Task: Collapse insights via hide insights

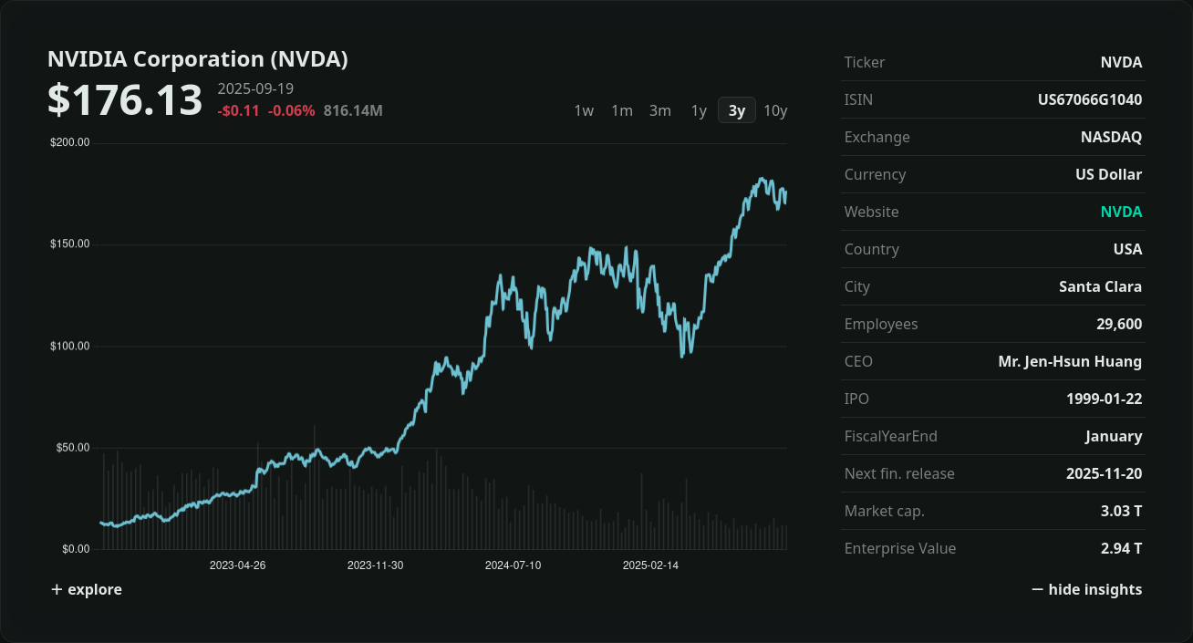Action: pos(1094,589)
